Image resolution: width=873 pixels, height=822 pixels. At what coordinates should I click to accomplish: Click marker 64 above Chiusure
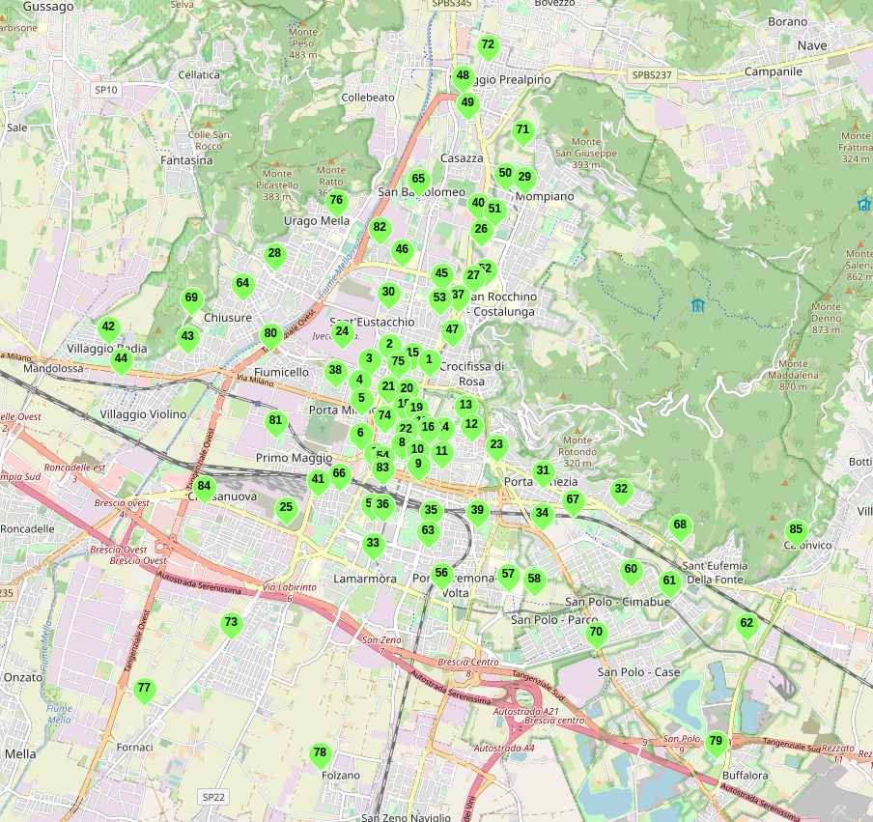point(242,286)
